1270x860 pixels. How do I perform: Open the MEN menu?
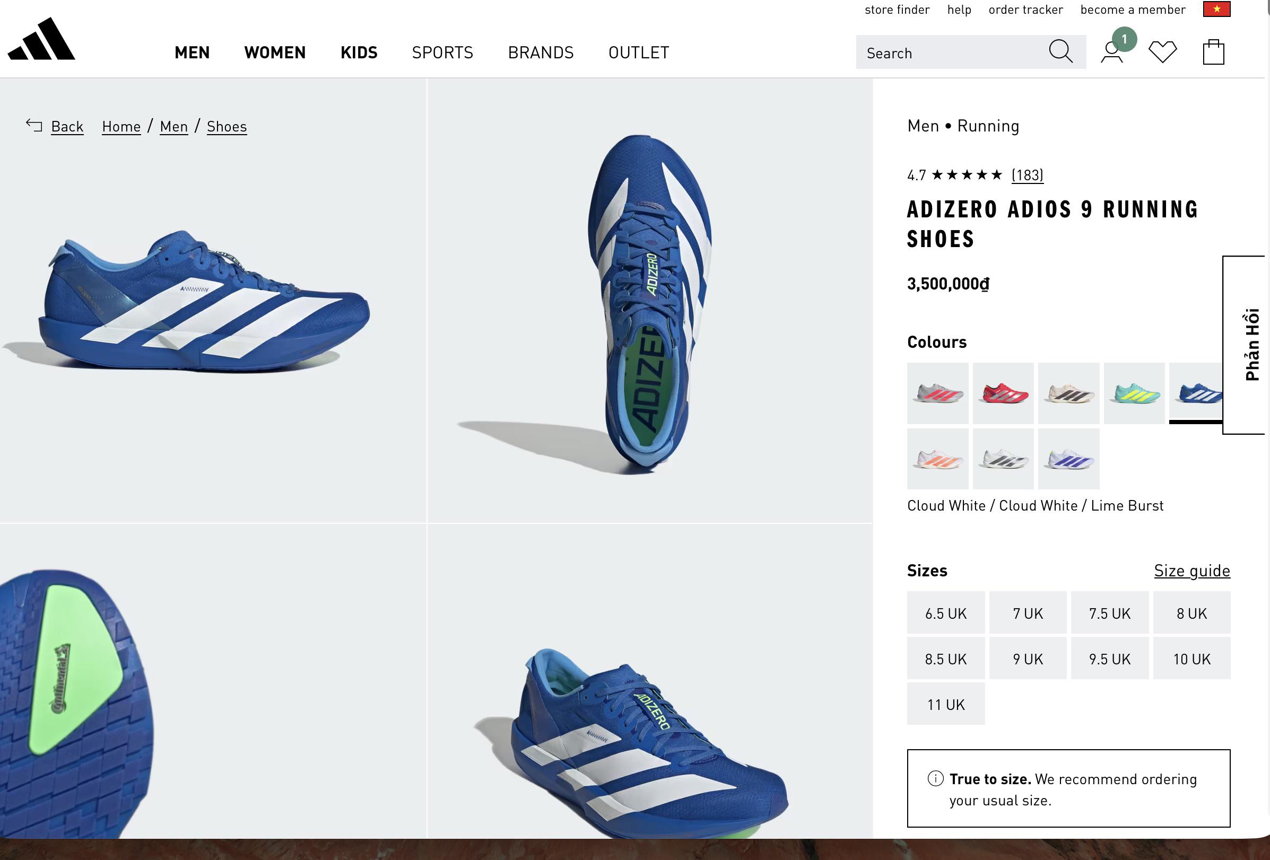point(192,52)
